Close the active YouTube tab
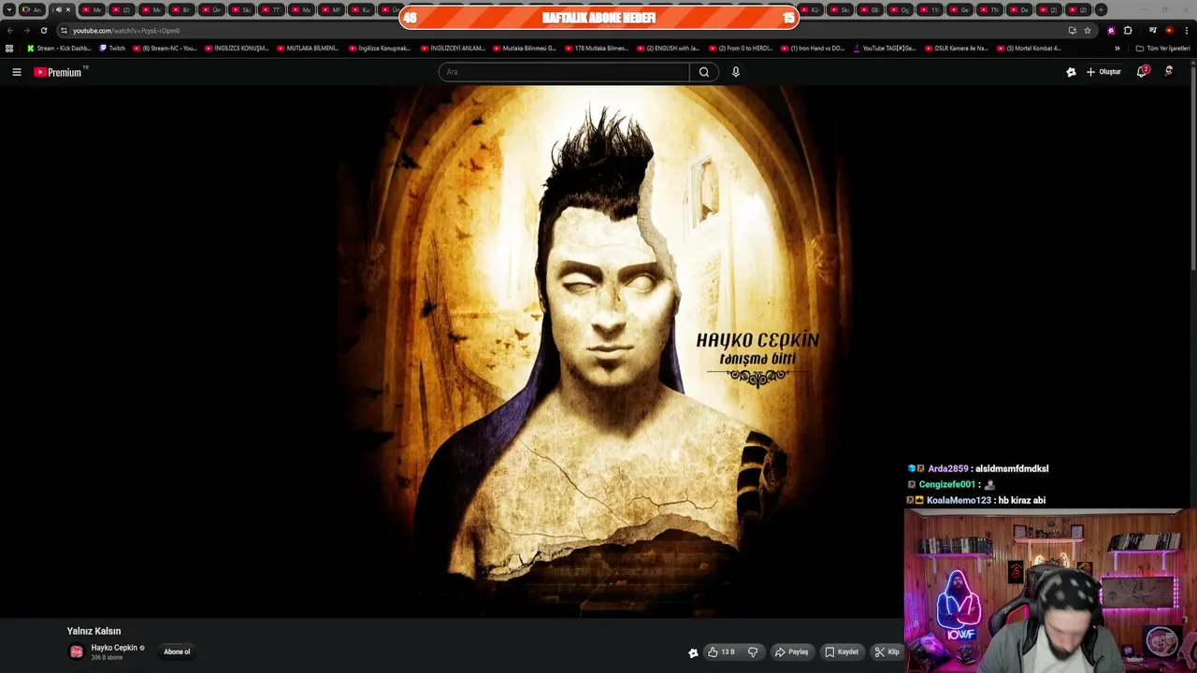Screen dimensions: 1197x673 [67, 9]
